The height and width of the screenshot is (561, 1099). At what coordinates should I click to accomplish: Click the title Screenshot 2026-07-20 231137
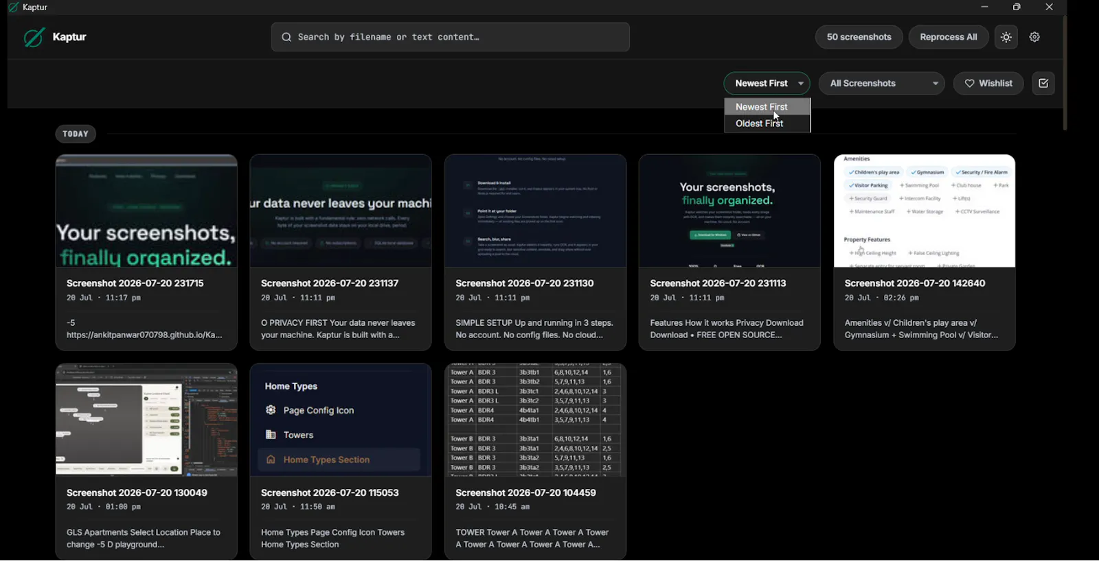(330, 283)
